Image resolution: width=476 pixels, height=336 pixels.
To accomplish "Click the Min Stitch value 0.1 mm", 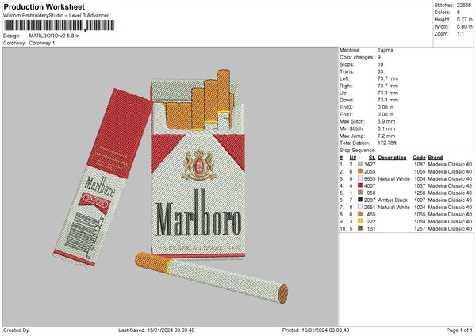I will click(x=386, y=129).
